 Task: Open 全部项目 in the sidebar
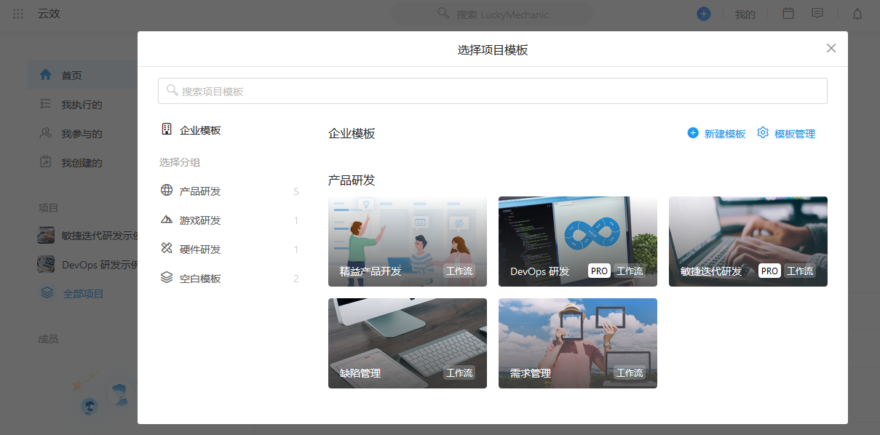82,293
